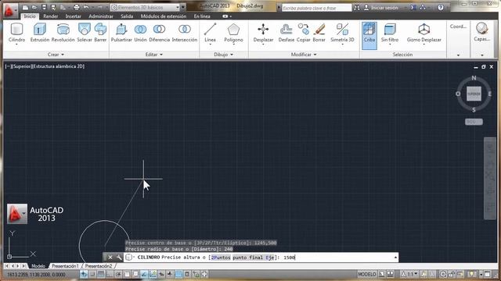Viewport: 501px width, 281px height.
Task: Select the Desfase offset tool
Action: pyautogui.click(x=286, y=33)
